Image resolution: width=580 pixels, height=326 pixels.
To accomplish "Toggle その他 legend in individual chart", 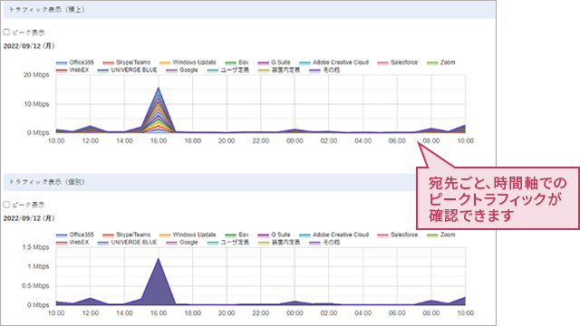I will (324, 242).
